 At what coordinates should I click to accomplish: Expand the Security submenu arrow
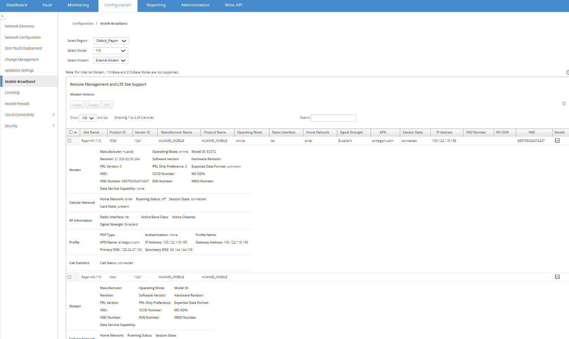53,125
